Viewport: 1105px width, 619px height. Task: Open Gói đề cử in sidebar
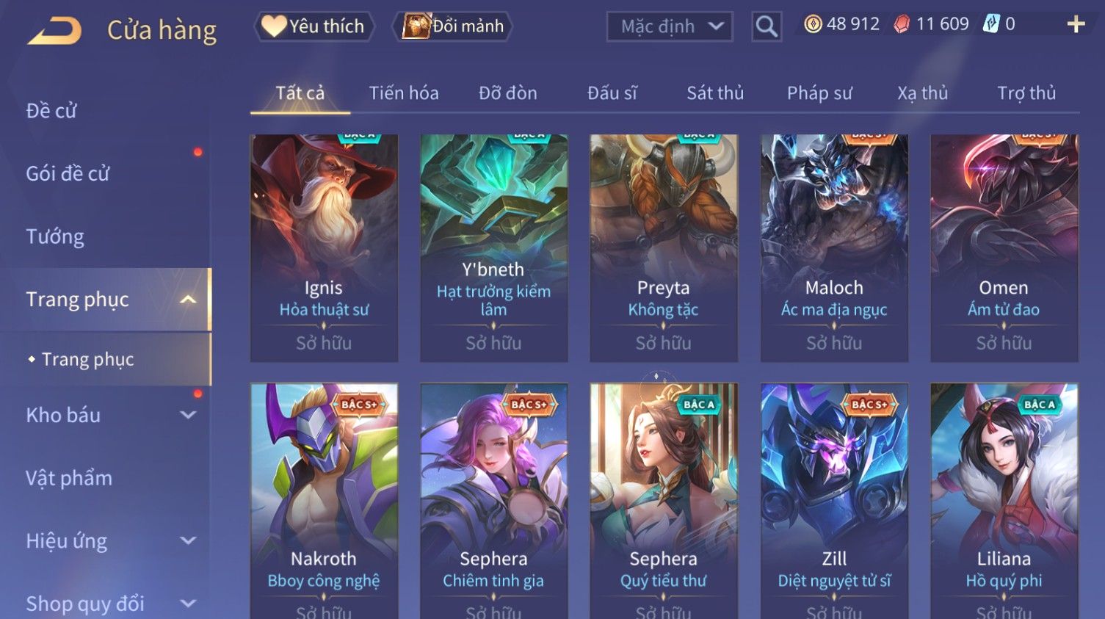coord(68,174)
